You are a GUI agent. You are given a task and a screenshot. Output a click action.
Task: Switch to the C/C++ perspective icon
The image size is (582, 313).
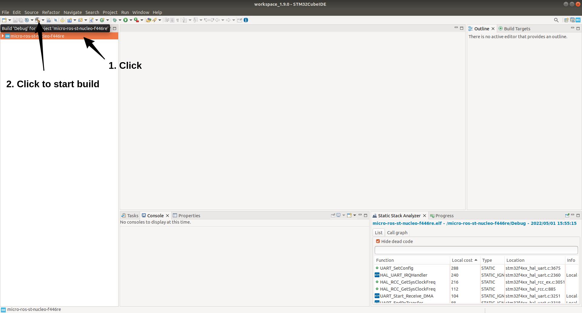572,20
